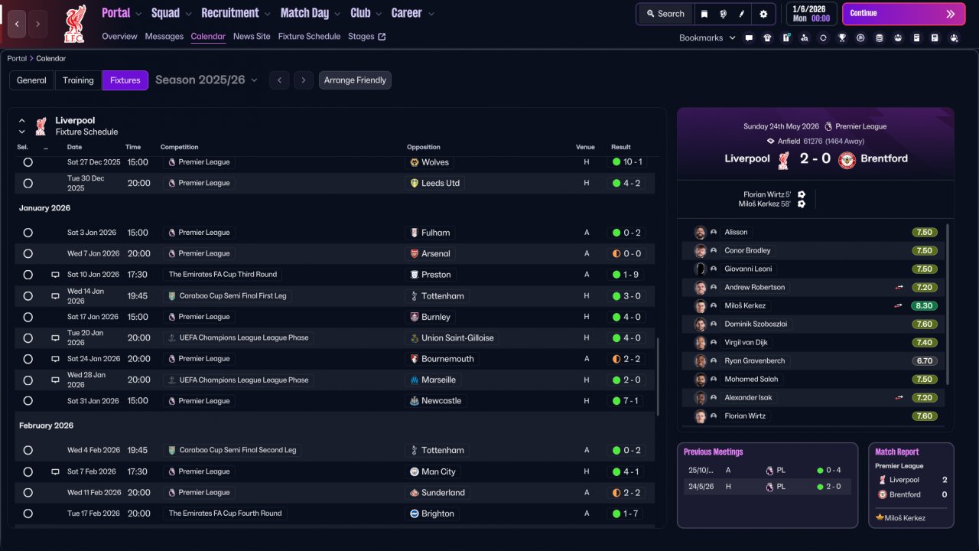Click the Portal breadcrumb link
This screenshot has height=551, width=979.
[x=16, y=58]
